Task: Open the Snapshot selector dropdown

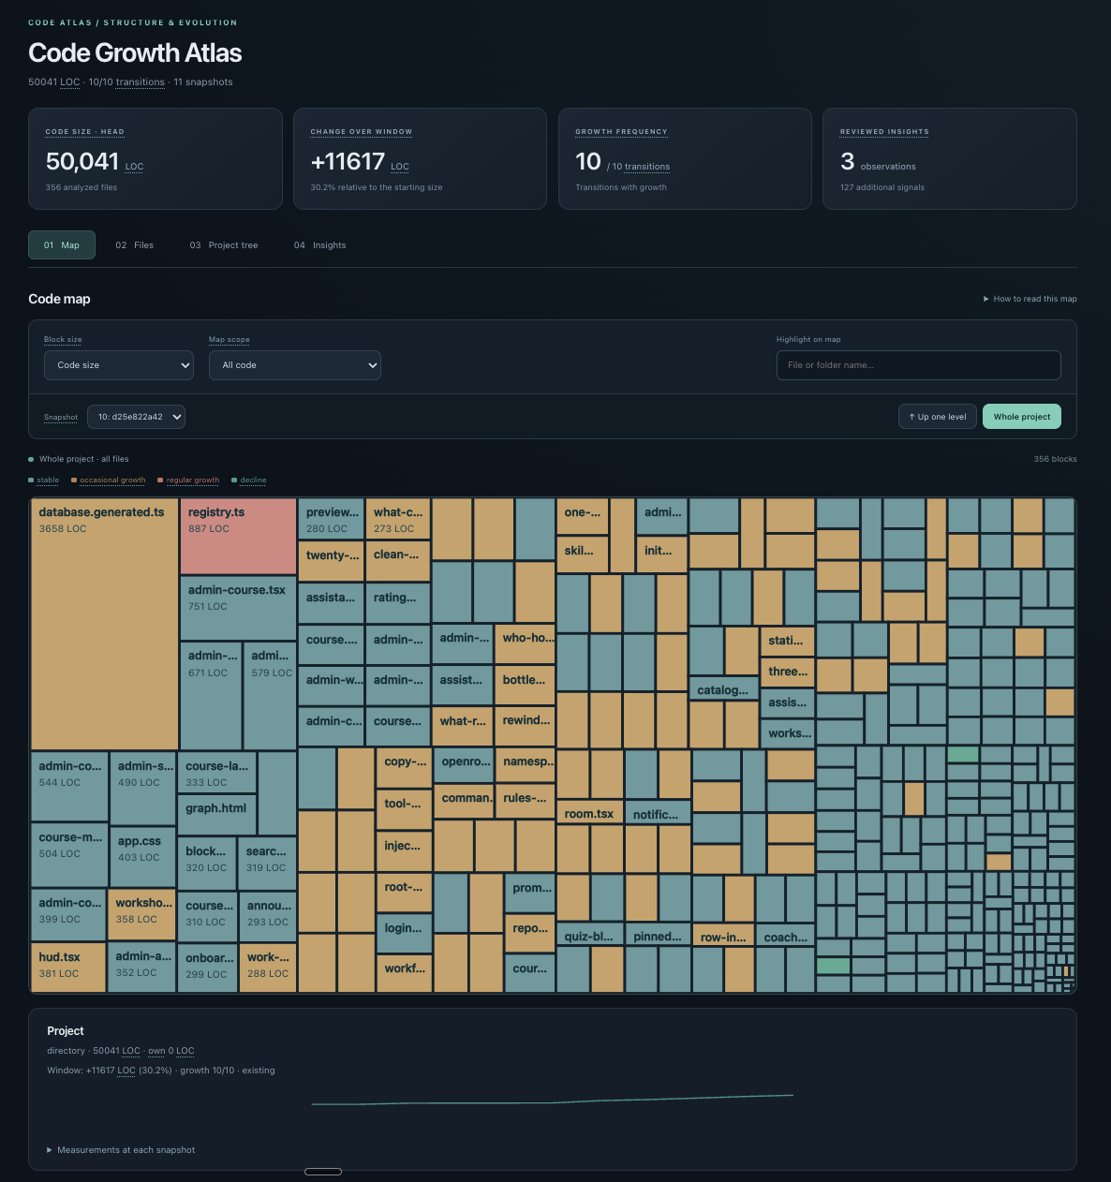Action: click(x=136, y=417)
